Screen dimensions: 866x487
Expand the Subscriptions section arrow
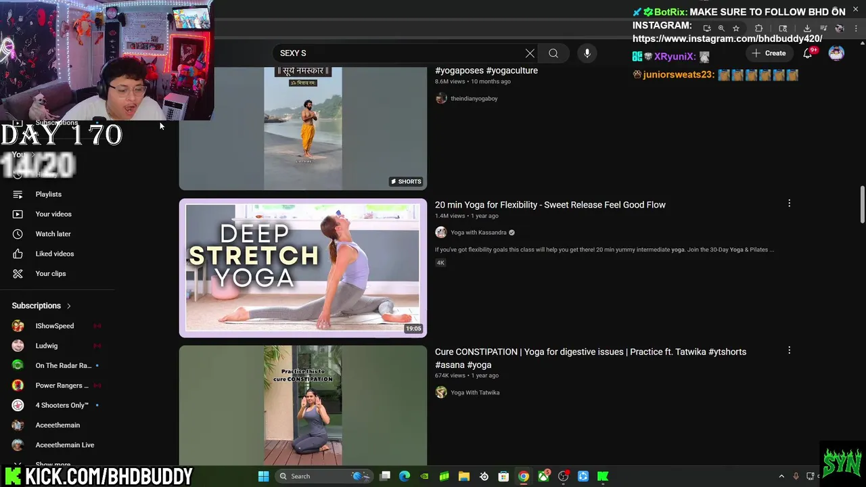tap(68, 306)
